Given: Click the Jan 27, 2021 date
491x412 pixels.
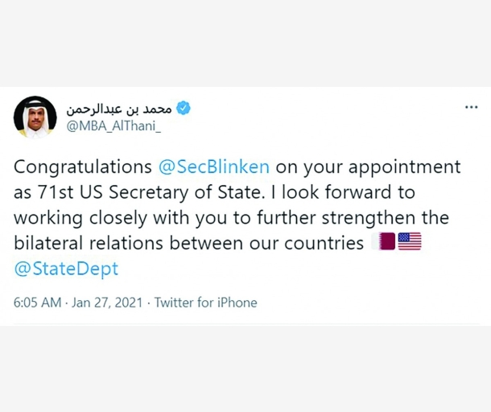Looking at the screenshot, I should click(105, 303).
